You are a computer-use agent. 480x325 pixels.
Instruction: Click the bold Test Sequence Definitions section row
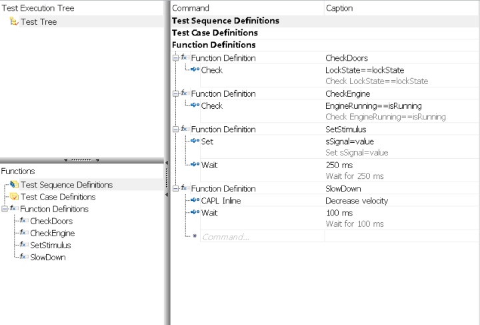tap(325, 21)
